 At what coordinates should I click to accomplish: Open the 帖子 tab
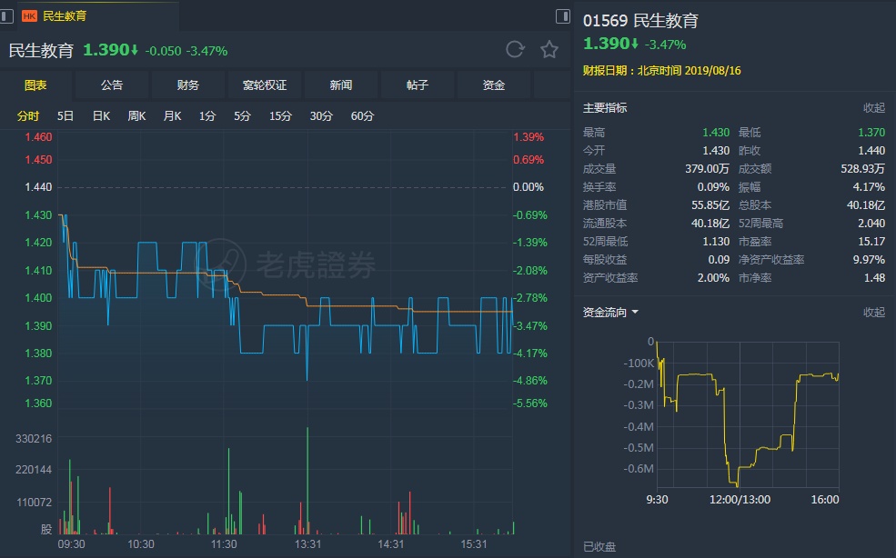click(x=418, y=85)
